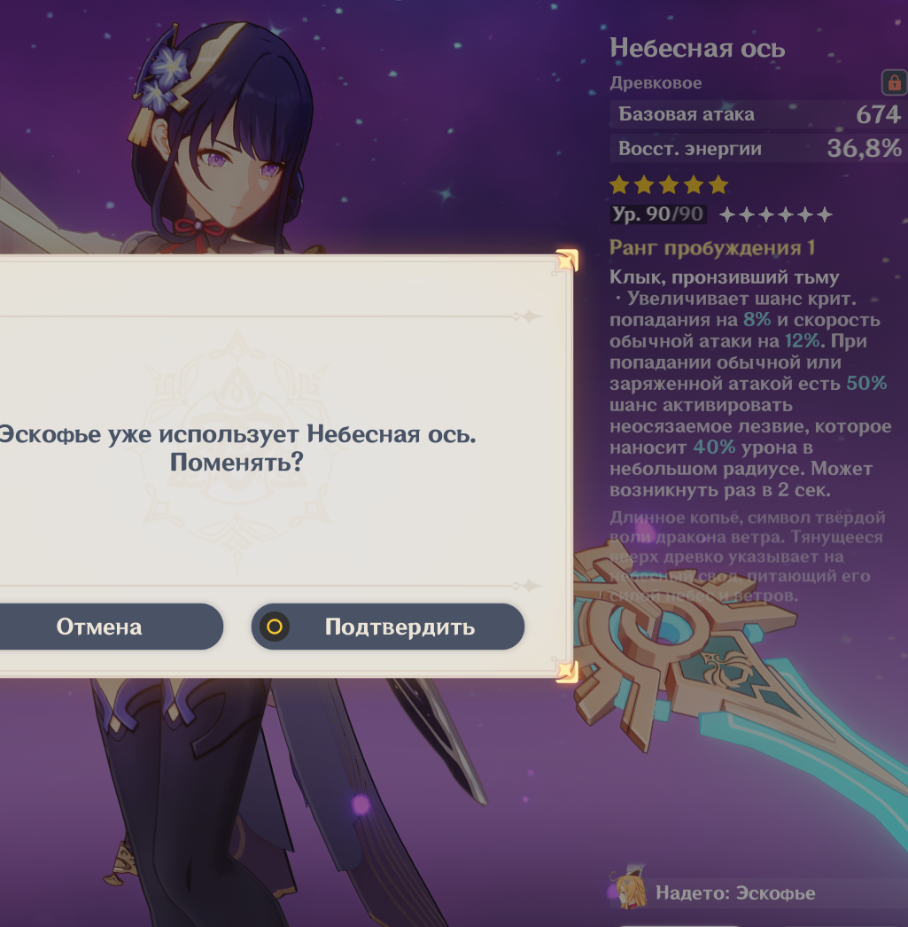This screenshot has width=908, height=927.
Task: Click the Древковое weapon type label
Action: (656, 82)
